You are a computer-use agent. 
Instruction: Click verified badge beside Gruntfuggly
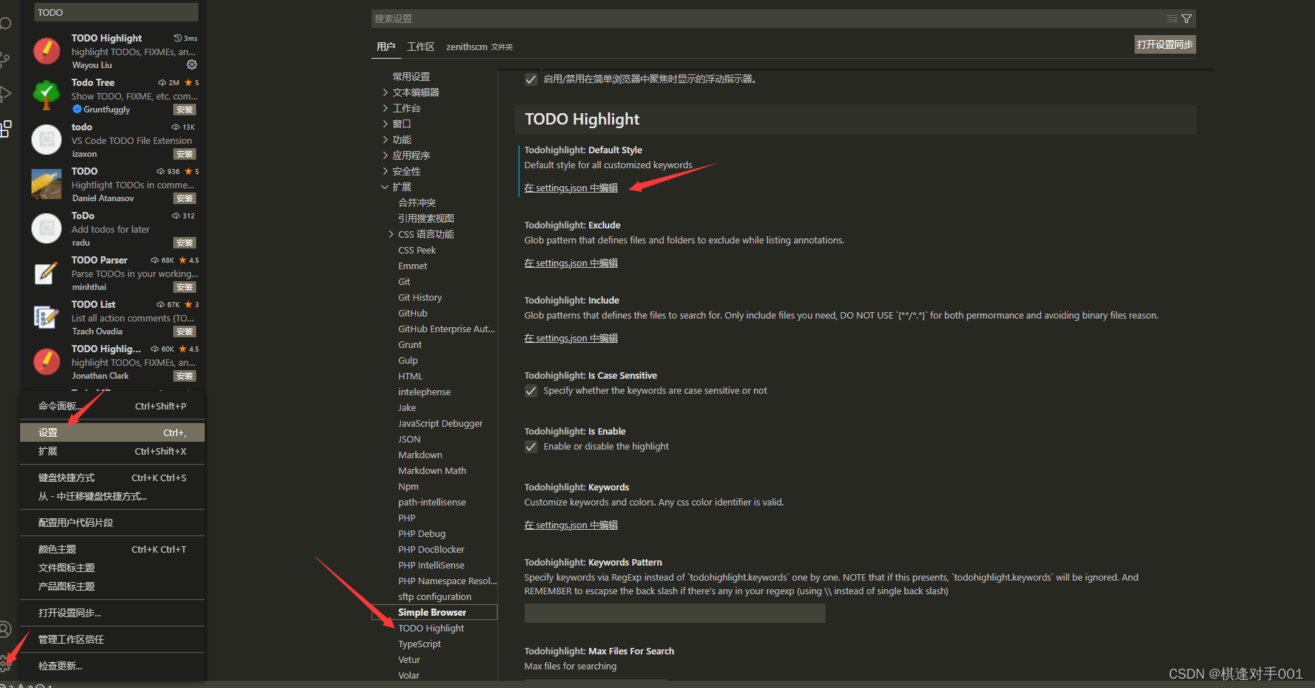77,109
